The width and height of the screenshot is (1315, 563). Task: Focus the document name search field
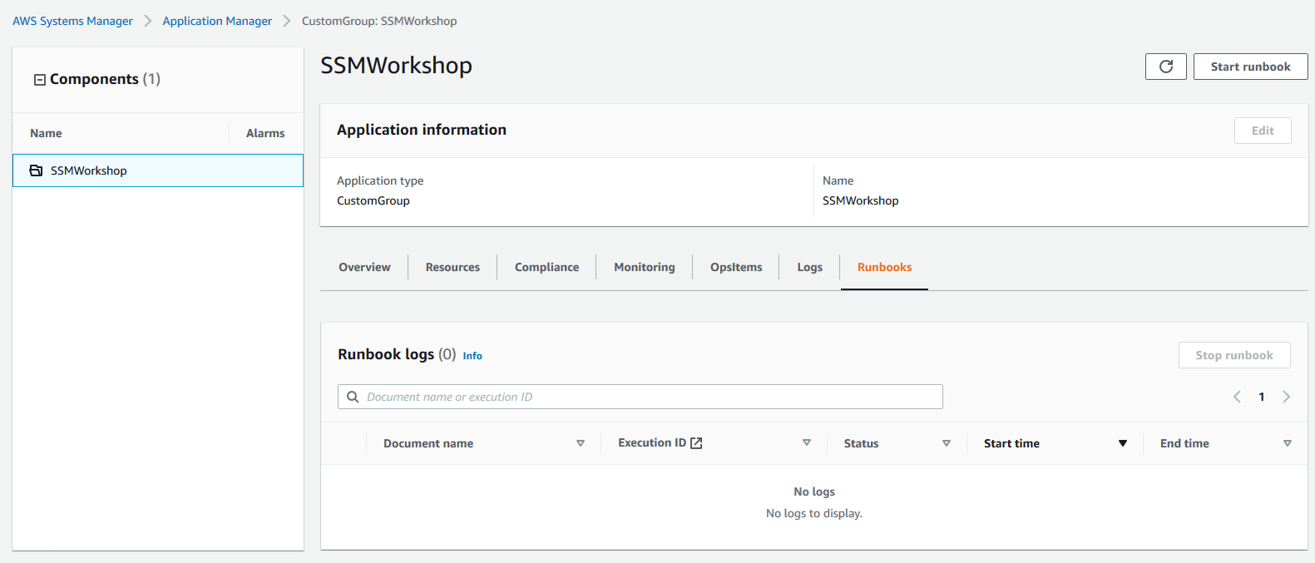coord(640,397)
